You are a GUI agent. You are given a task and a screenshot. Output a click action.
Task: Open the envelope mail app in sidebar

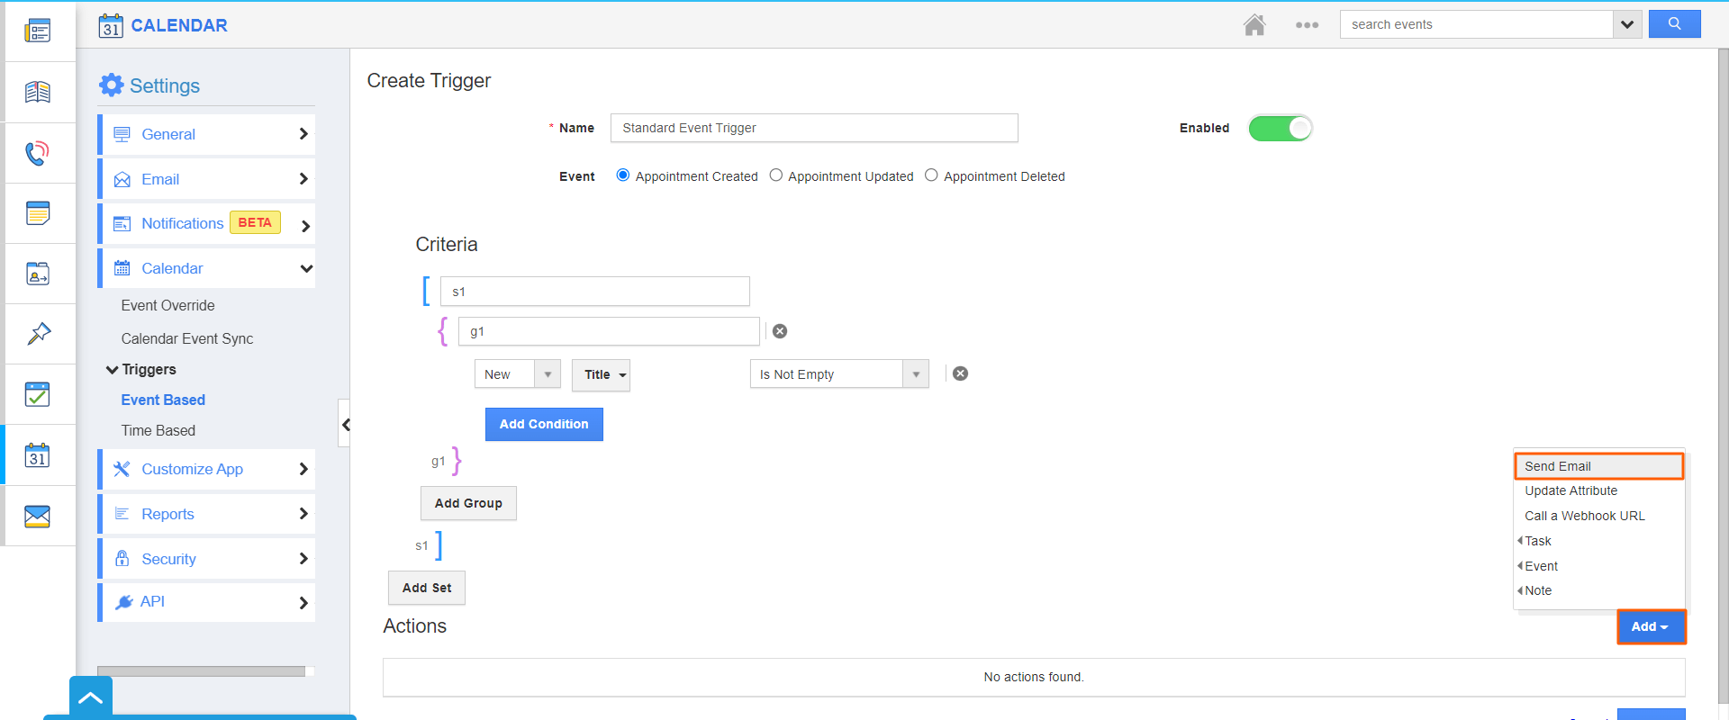click(x=37, y=516)
